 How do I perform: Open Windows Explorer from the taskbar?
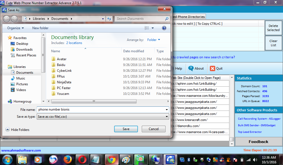(23, 159)
